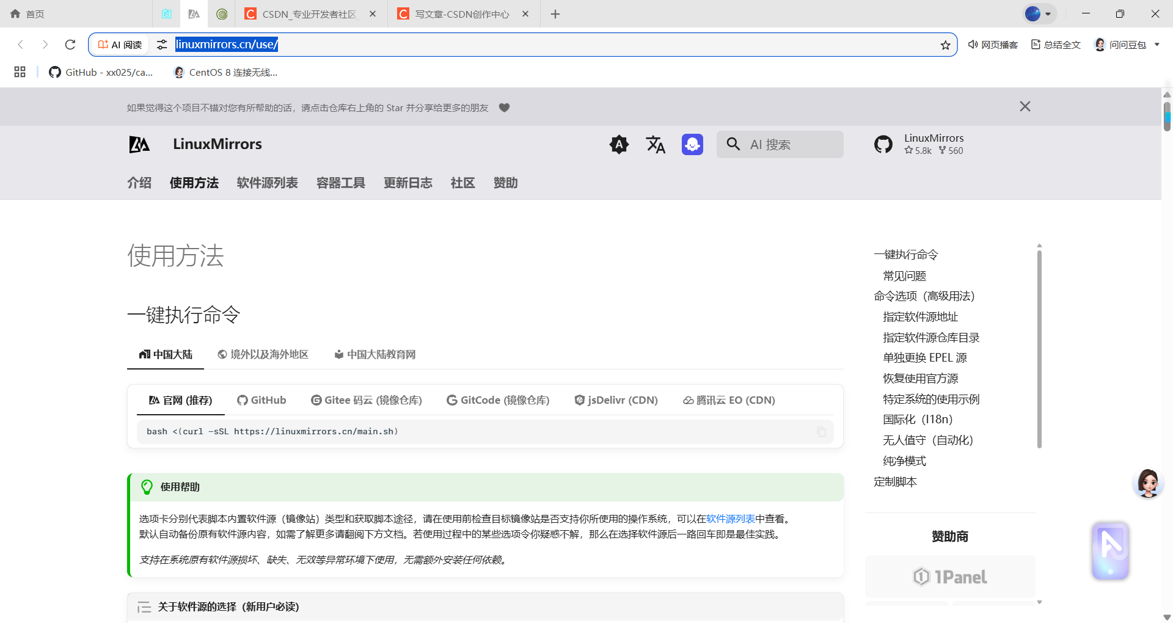1173x623 pixels.
Task: Open the floating purple app widget
Action: click(x=1110, y=551)
